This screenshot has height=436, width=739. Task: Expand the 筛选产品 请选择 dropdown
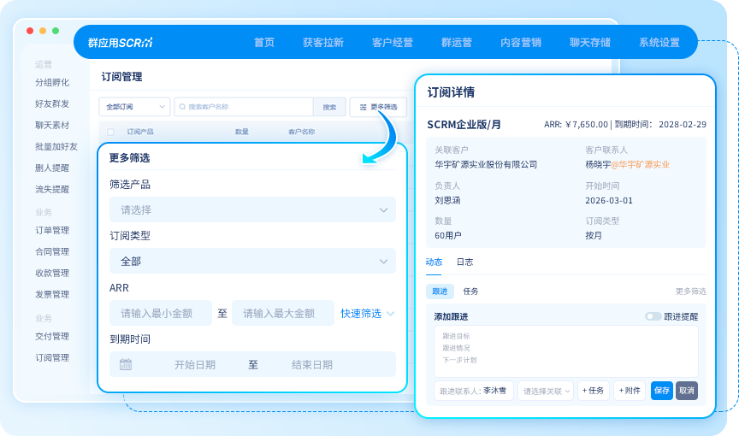click(x=252, y=209)
